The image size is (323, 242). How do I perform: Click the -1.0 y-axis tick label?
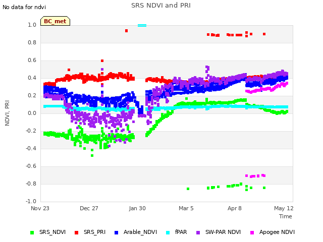click(31, 201)
